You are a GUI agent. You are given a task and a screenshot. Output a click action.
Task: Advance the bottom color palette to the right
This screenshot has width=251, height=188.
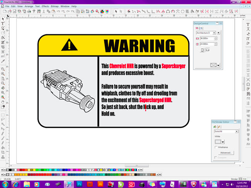pyautogui.click(x=157, y=175)
